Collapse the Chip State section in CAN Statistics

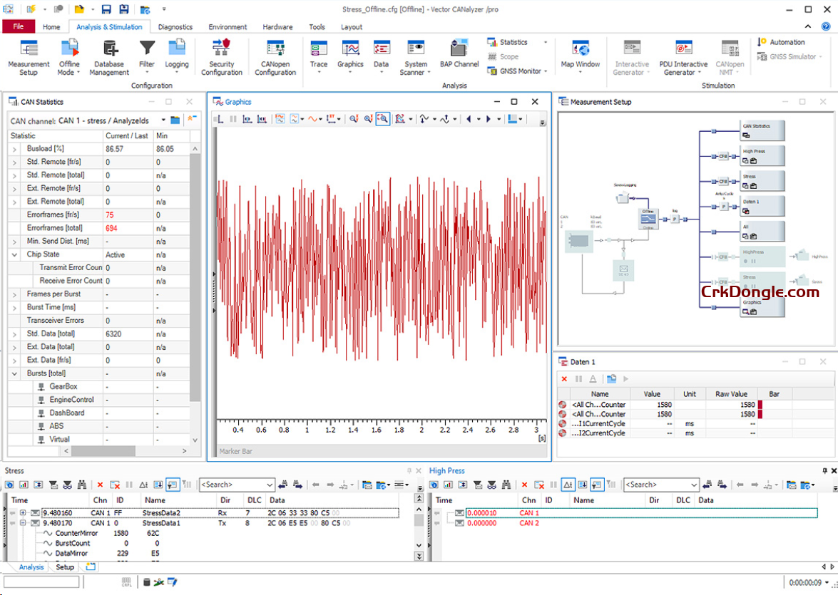tap(16, 254)
